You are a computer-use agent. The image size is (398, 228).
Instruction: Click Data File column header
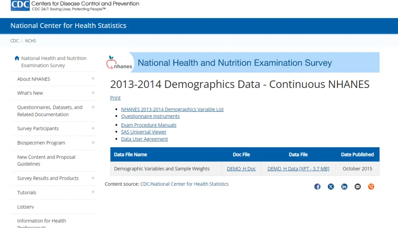298,154
